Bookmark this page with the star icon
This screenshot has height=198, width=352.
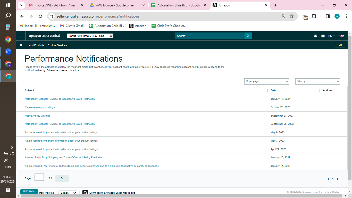click(292, 16)
